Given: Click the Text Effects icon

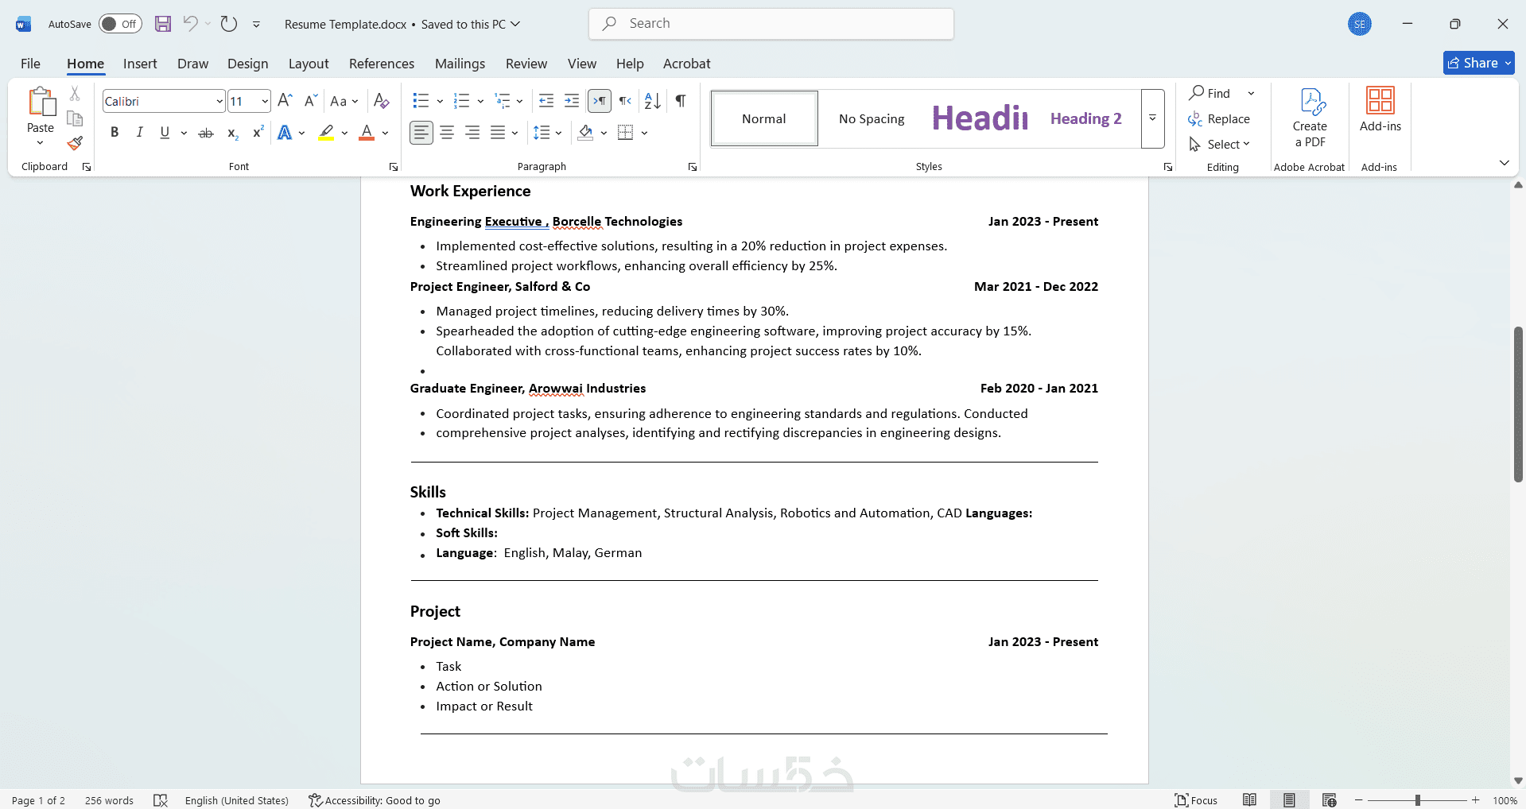Looking at the screenshot, I should coord(285,133).
